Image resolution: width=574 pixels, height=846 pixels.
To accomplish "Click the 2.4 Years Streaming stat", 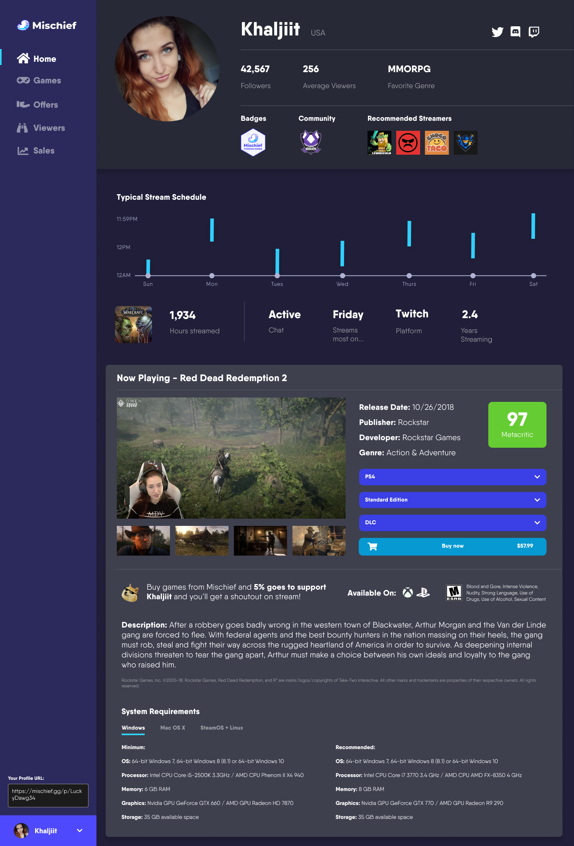I will [476, 326].
